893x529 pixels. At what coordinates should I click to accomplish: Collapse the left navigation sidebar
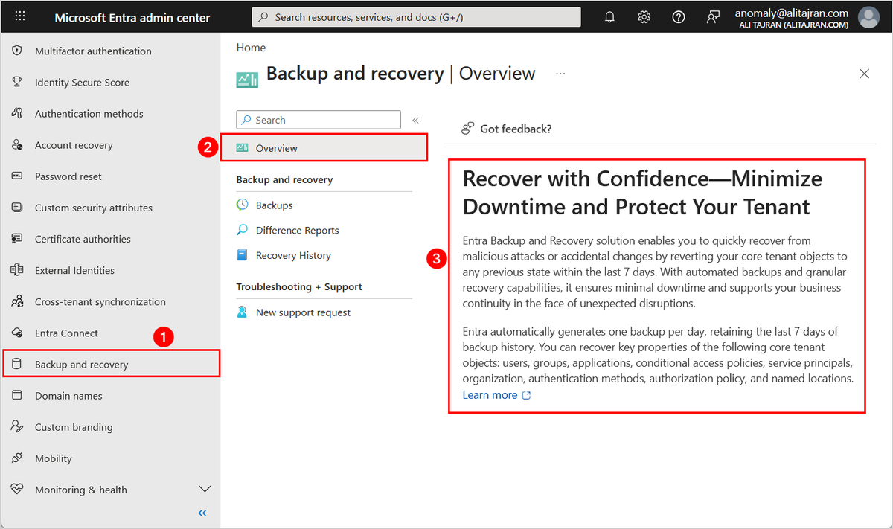(x=202, y=513)
